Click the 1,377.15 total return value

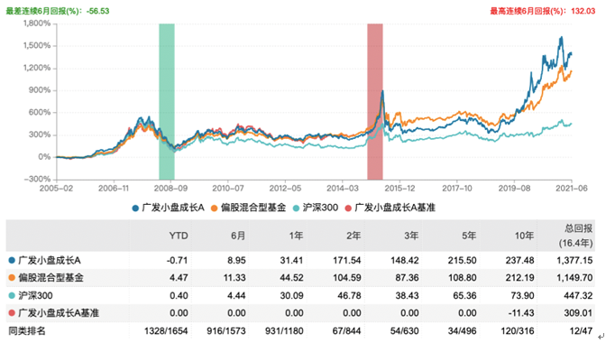pos(574,261)
